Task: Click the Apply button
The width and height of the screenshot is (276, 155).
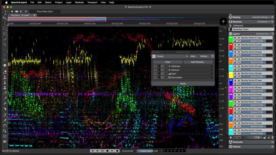Action: [183, 84]
